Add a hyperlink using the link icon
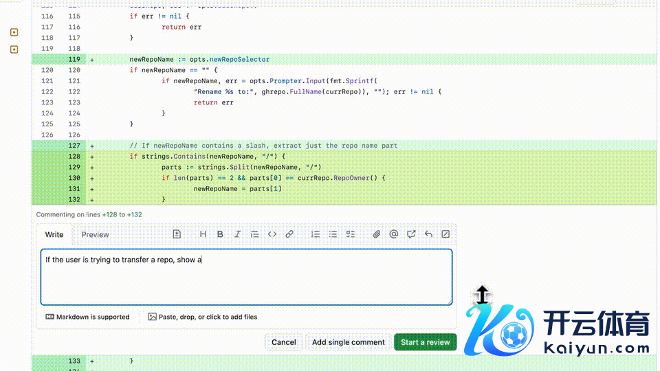This screenshot has height=371, width=660. [x=289, y=234]
